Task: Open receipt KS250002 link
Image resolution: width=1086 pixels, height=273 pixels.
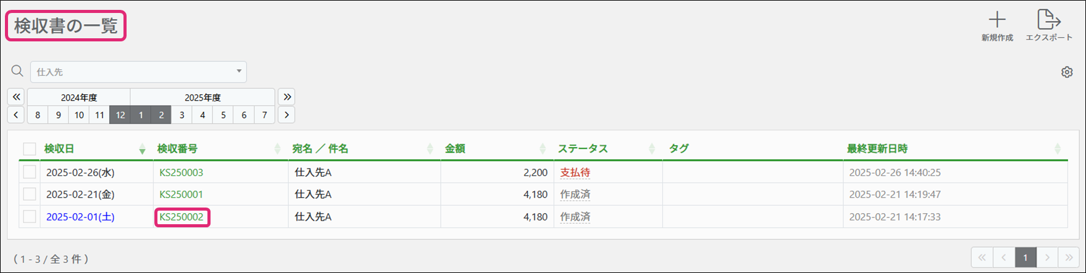Action: point(181,217)
